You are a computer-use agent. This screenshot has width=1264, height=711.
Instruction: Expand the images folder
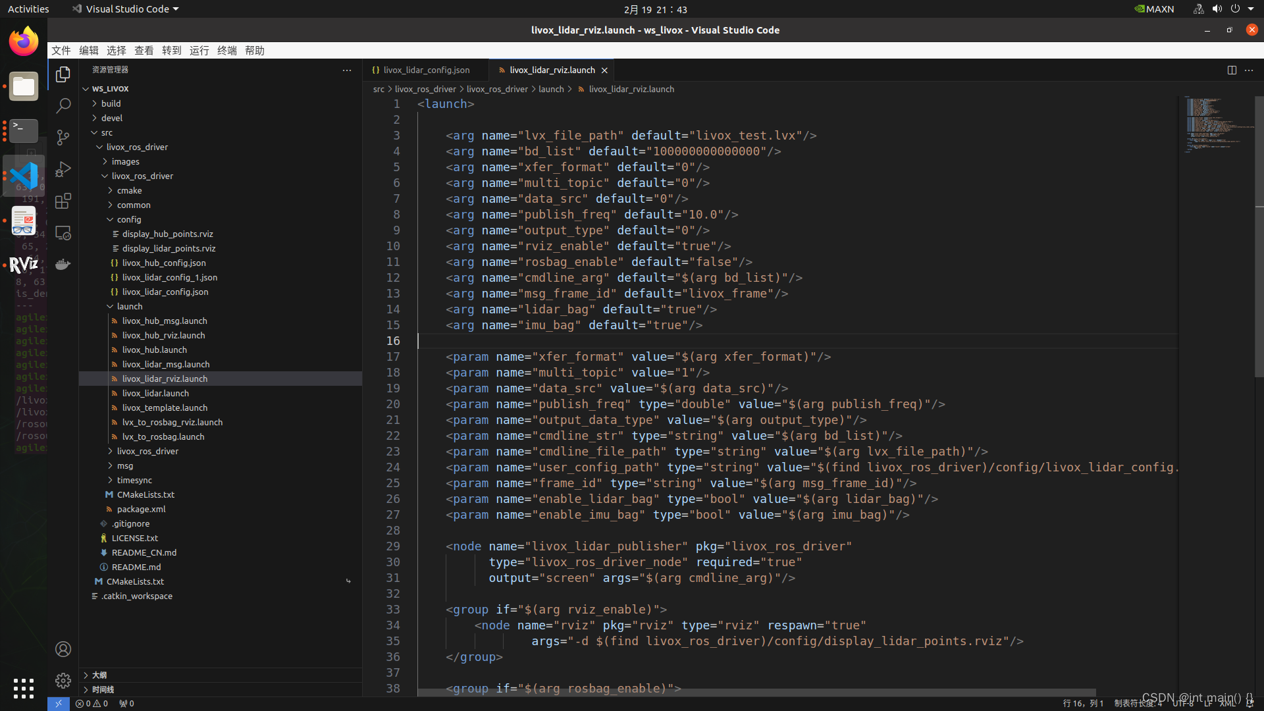tap(105, 161)
